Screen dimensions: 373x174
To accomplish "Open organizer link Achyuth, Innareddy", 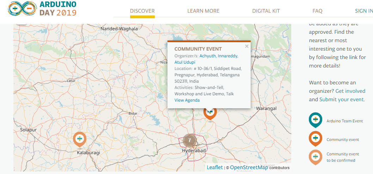I will [x=219, y=56].
